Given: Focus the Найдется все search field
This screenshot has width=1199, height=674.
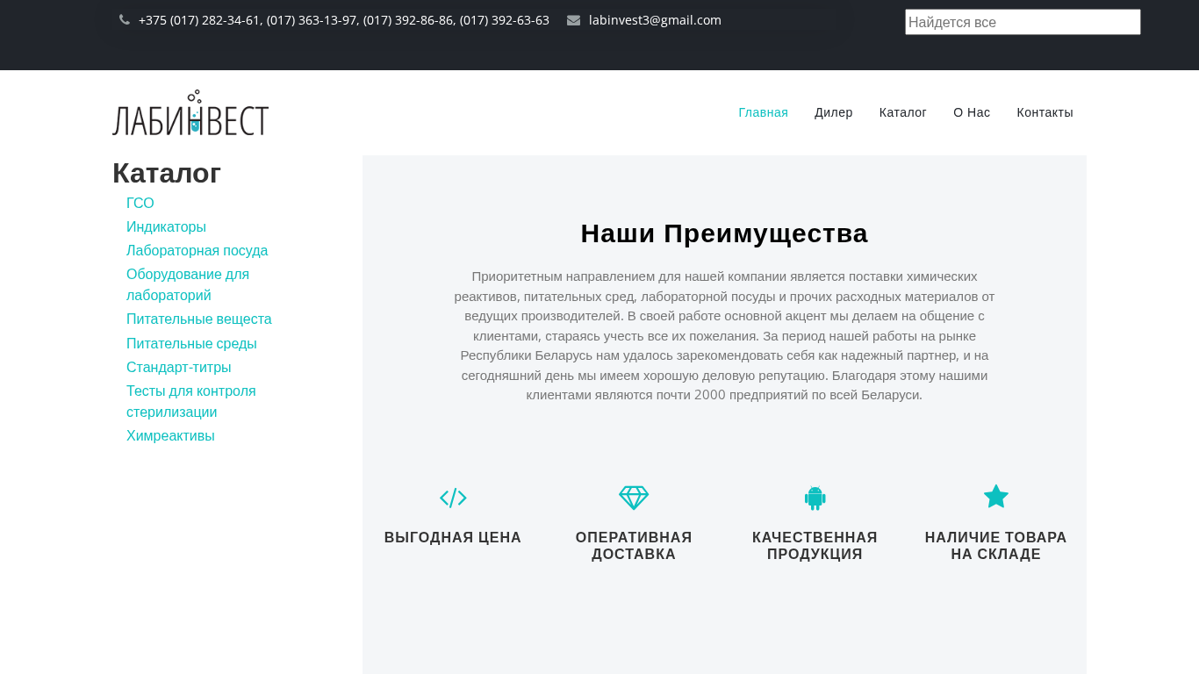Looking at the screenshot, I should pos(1023,22).
